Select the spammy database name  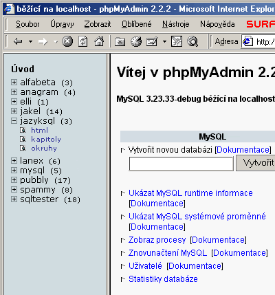tap(38, 190)
